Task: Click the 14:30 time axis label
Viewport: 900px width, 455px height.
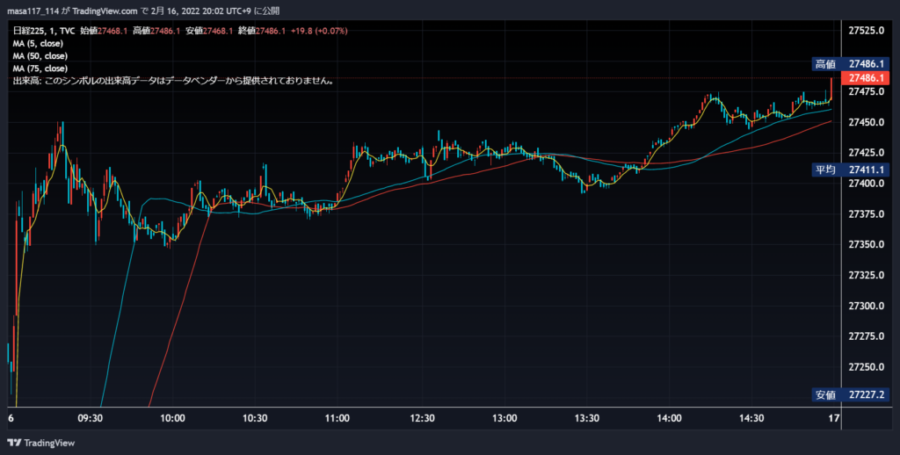Action: 751,418
